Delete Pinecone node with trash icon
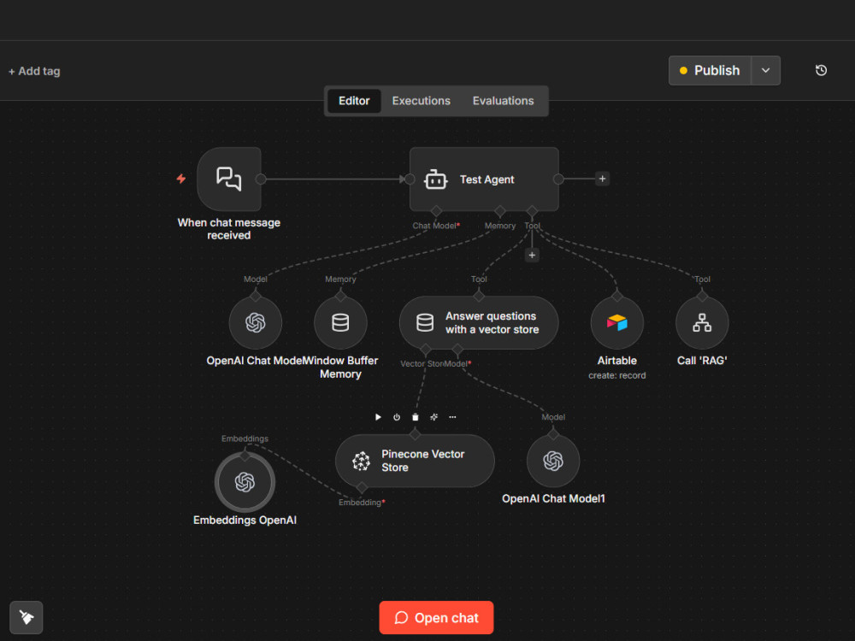855x641 pixels. point(415,417)
